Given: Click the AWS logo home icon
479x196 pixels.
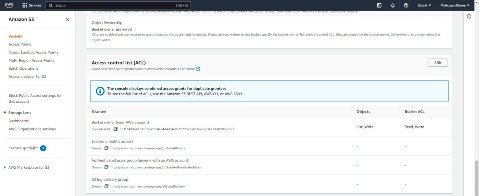Looking at the screenshot, I should (9, 5).
